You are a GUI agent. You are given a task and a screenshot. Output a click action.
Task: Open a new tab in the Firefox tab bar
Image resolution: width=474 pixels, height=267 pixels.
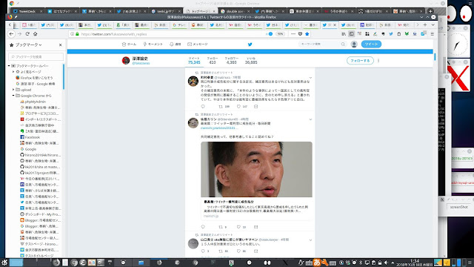[425, 24]
